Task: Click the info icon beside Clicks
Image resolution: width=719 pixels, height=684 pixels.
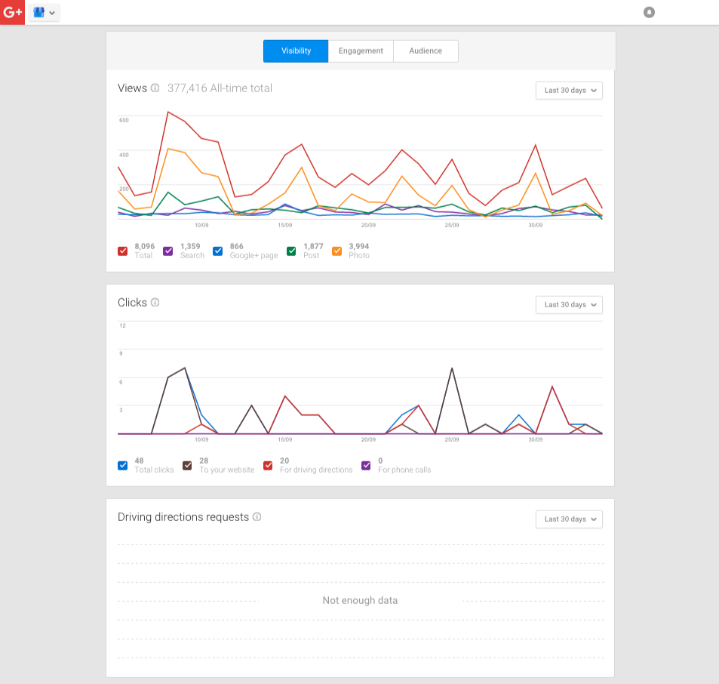Action: [x=155, y=303]
